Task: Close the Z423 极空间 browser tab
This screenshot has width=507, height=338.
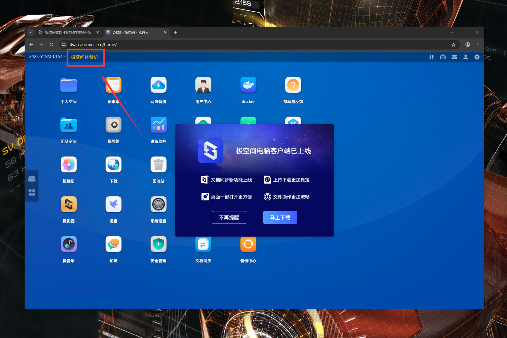Action: point(165,32)
